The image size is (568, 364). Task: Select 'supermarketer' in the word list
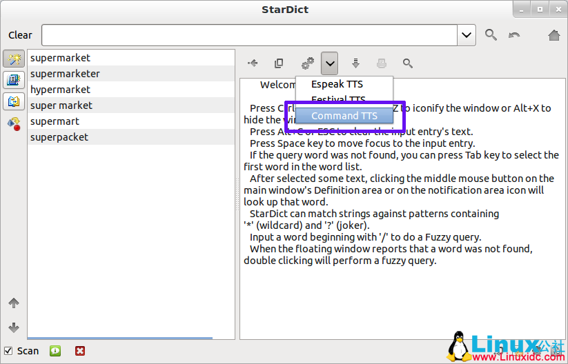pos(131,74)
